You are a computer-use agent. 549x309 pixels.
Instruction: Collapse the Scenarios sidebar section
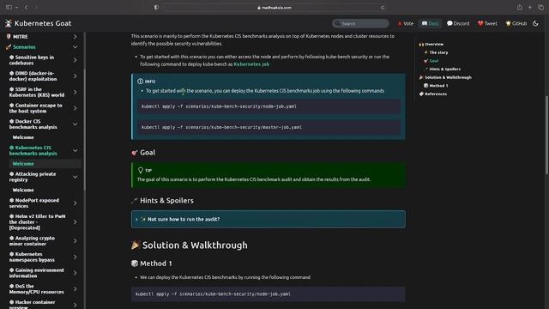tap(75, 47)
